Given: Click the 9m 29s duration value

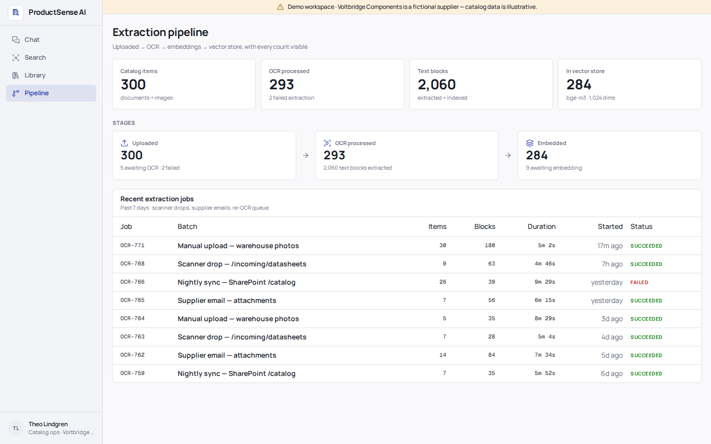Looking at the screenshot, I should [545, 282].
